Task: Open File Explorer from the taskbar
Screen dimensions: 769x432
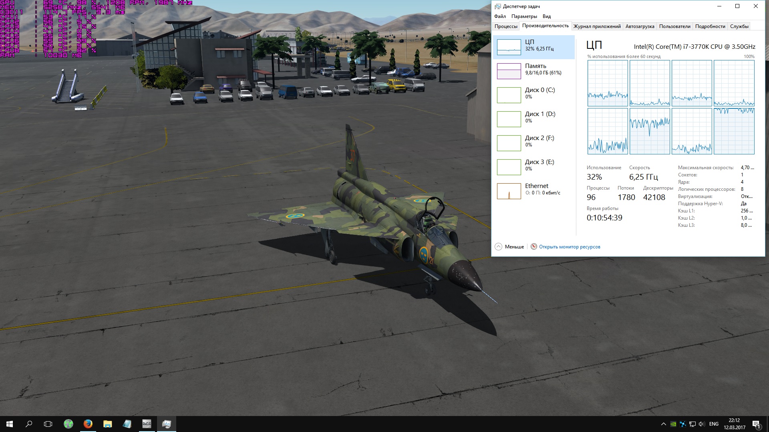Action: (107, 424)
